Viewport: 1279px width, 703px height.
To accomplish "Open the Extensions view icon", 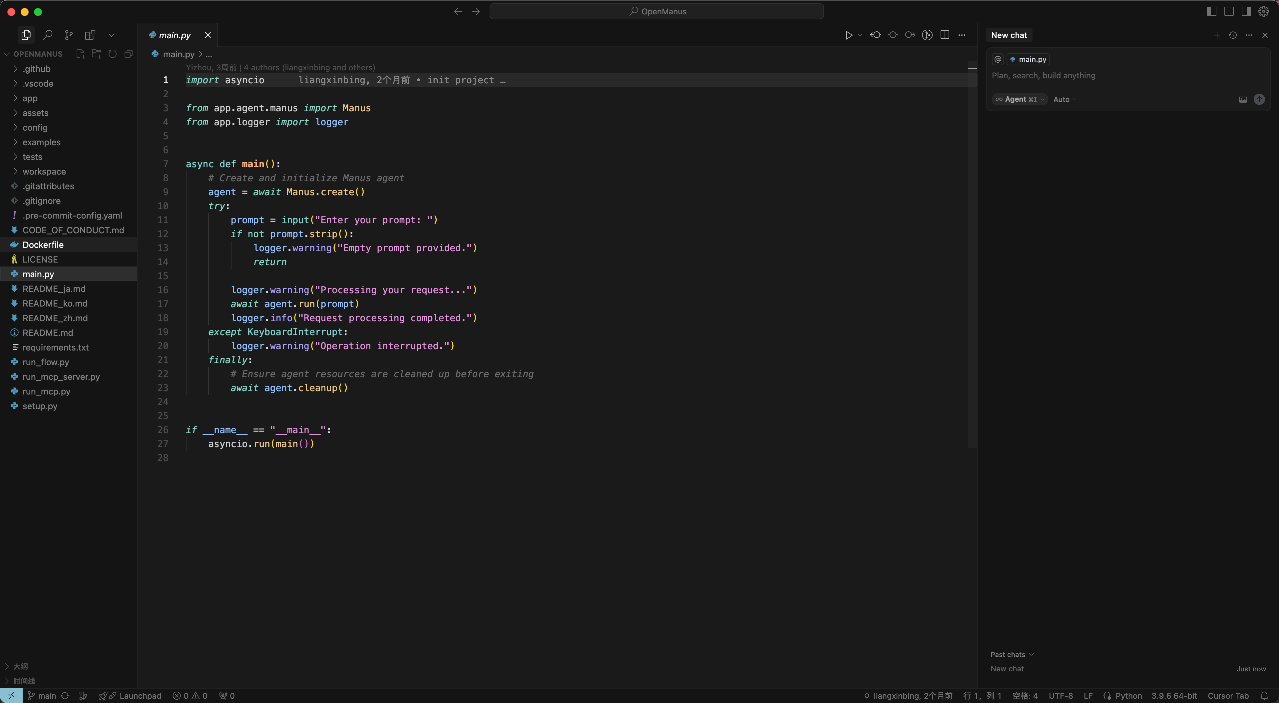I will click(x=90, y=35).
